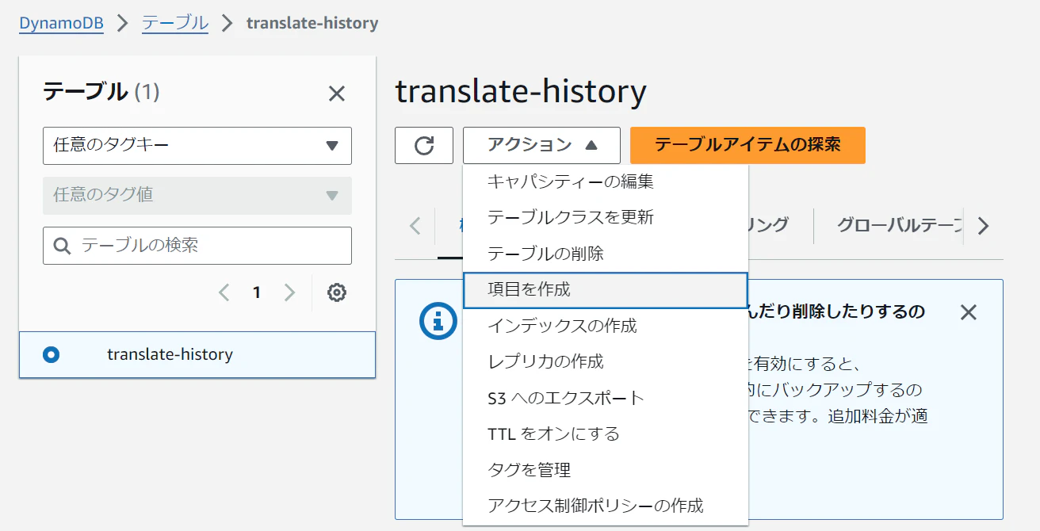This screenshot has width=1040, height=531.
Task: Open table list settings gear
Action: (337, 292)
